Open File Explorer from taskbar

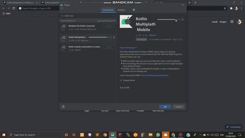[x=150, y=135]
